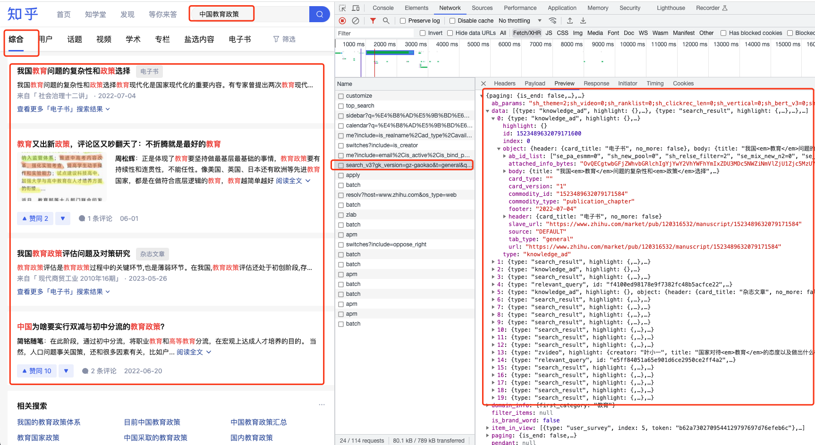This screenshot has height=445, width=815.
Task: Click the Zhihu logo
Action: 23,14
